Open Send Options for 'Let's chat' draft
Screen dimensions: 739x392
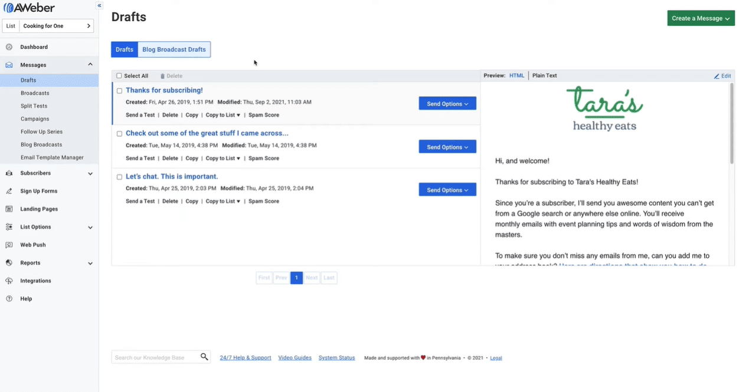click(x=447, y=190)
